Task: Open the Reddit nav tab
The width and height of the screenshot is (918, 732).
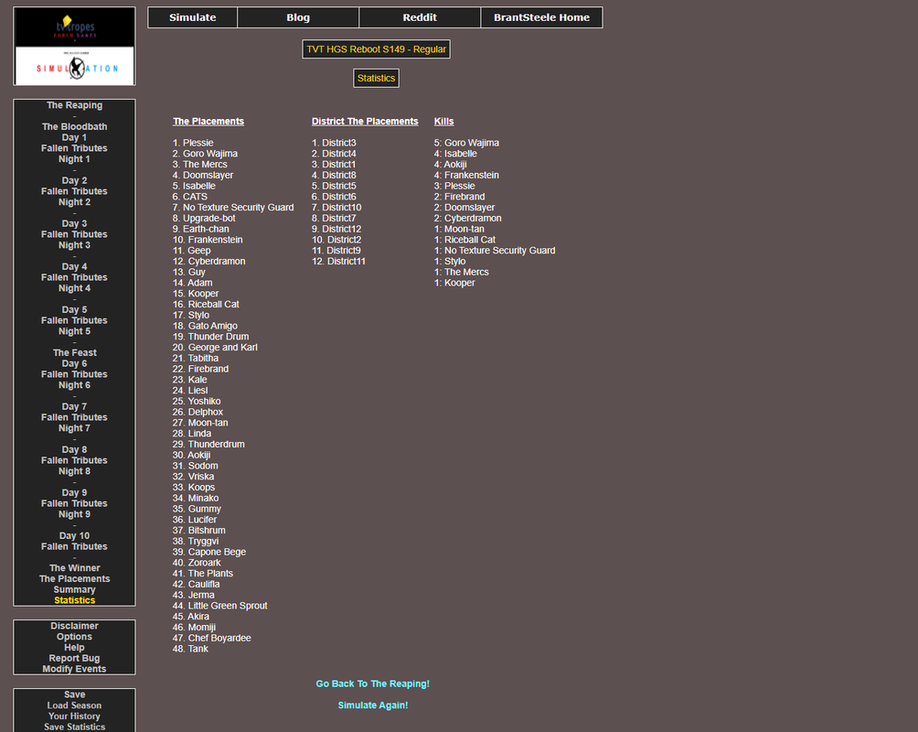Action: (420, 17)
